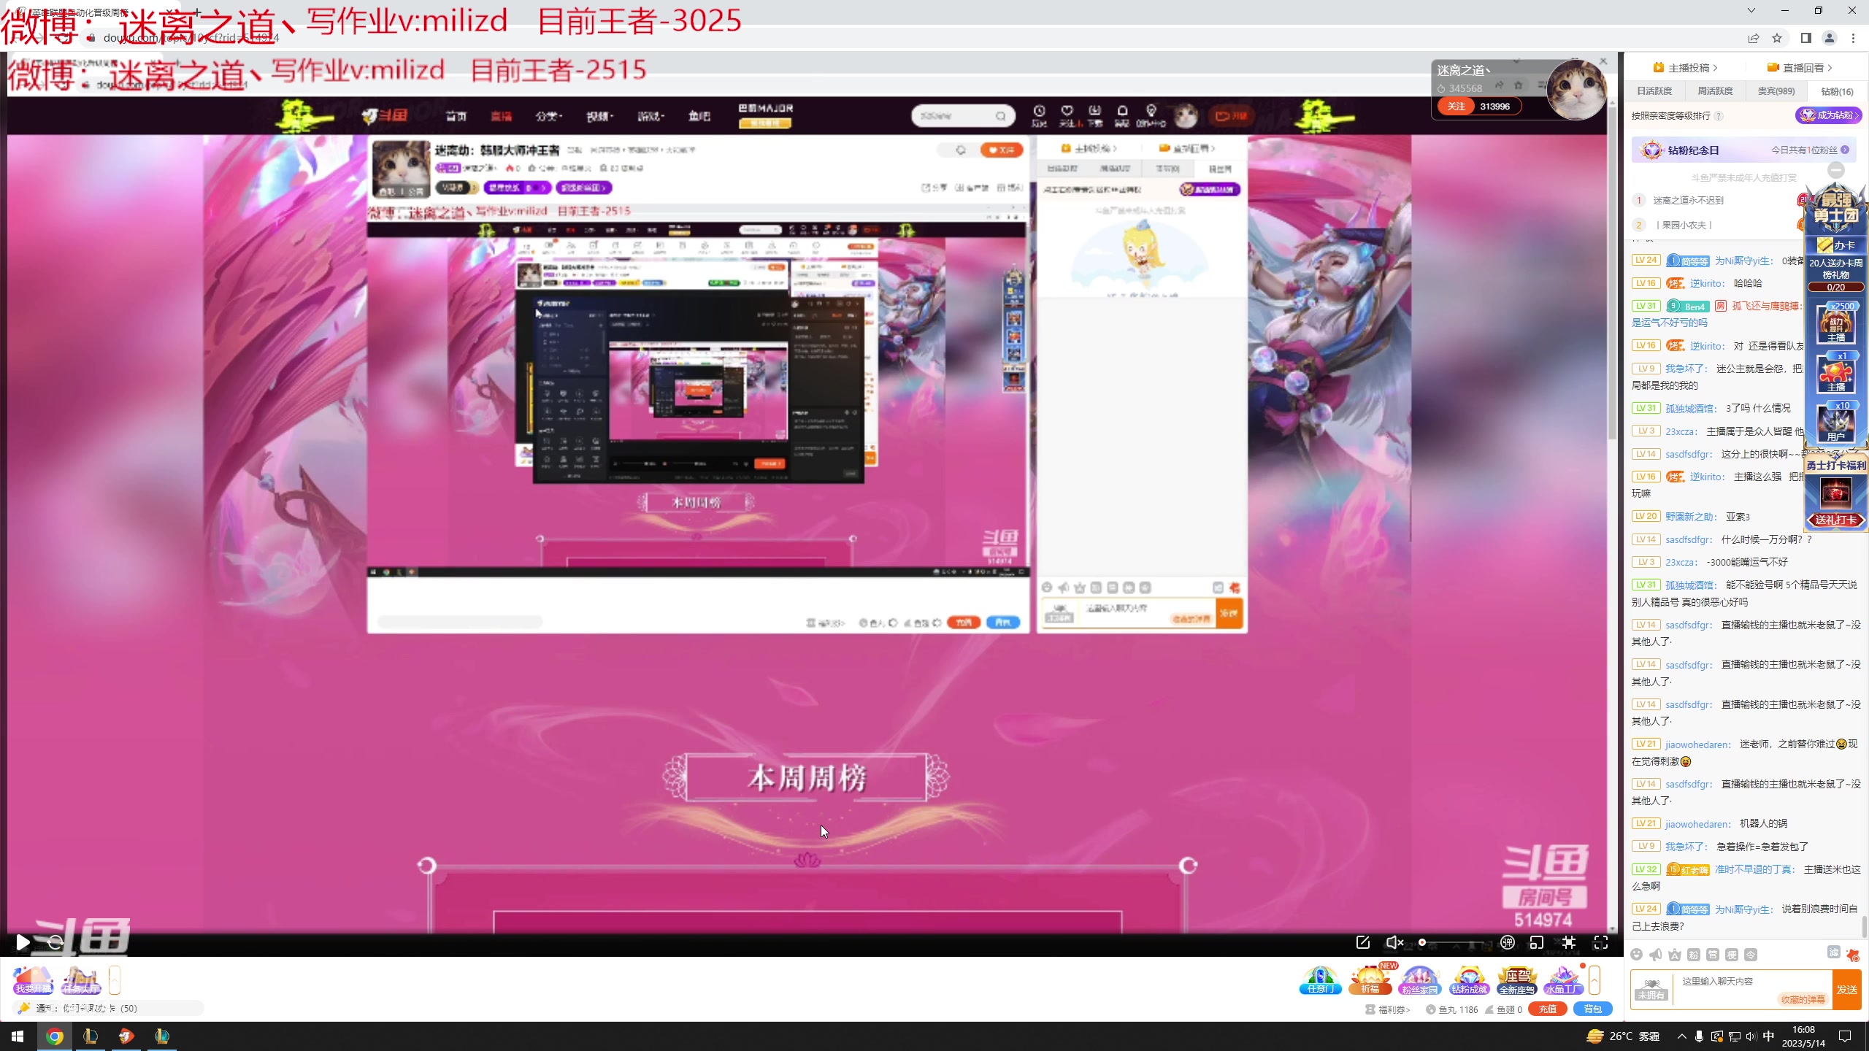Expand the gift icons panel arrow

click(1594, 980)
